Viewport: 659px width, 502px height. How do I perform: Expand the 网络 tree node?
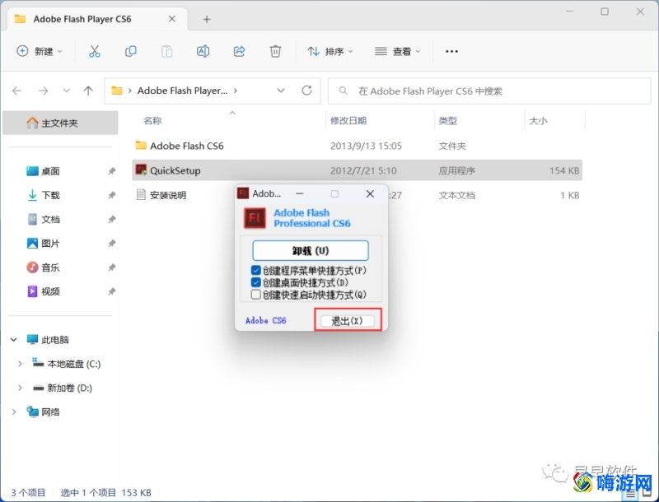[x=14, y=412]
